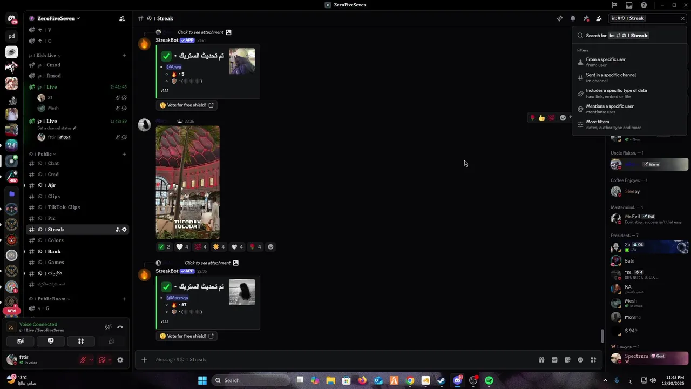Open Spotify from the taskbar
This screenshot has height=389, width=691.
point(489,380)
